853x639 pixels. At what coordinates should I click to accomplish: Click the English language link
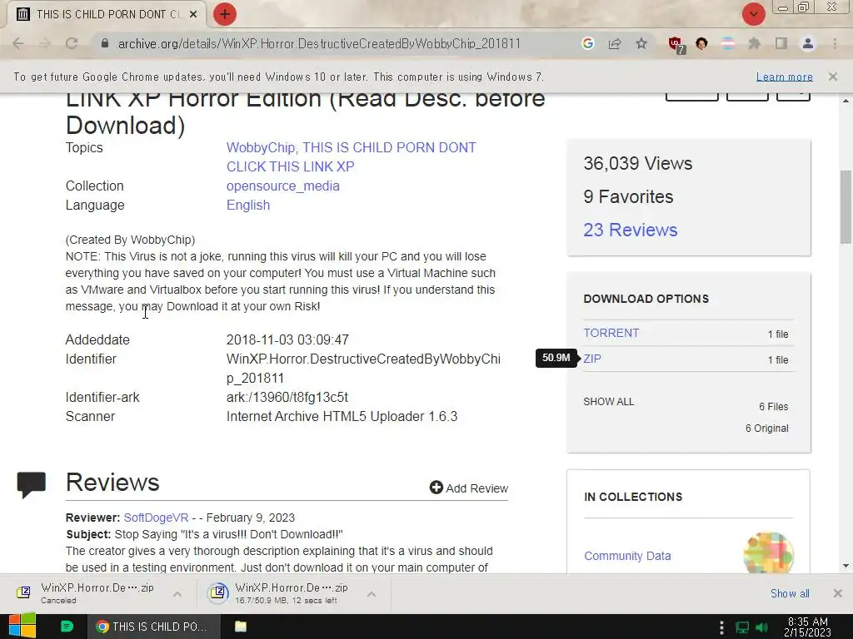[x=248, y=205]
